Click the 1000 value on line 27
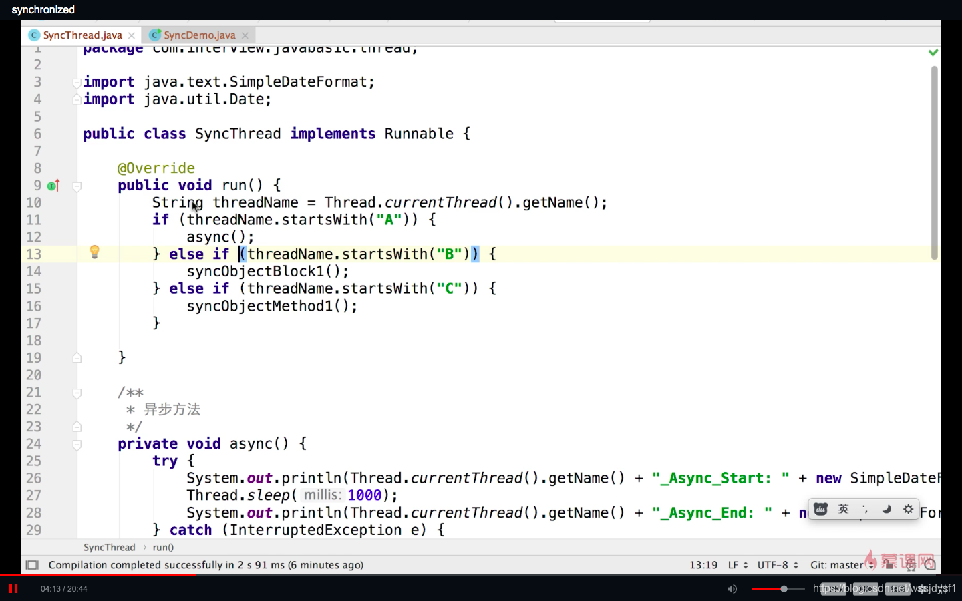The width and height of the screenshot is (962, 601). coord(365,495)
